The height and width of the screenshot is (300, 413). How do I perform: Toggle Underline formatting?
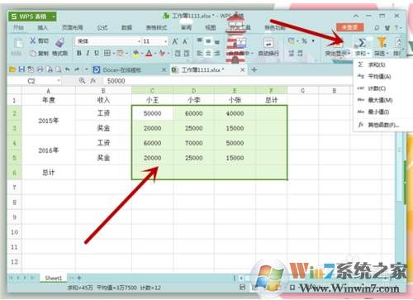[97, 53]
